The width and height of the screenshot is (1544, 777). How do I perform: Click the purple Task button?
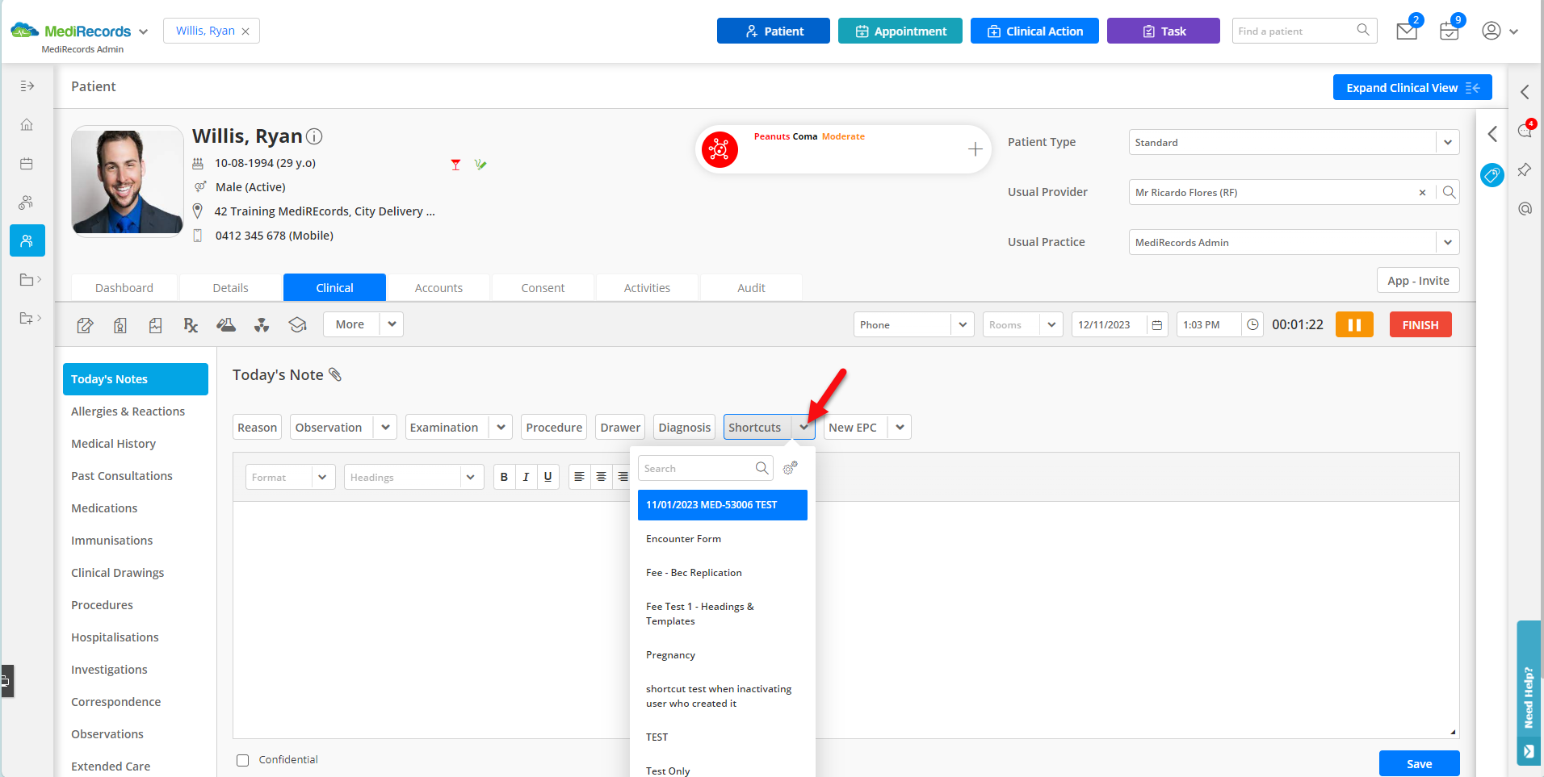pos(1163,31)
